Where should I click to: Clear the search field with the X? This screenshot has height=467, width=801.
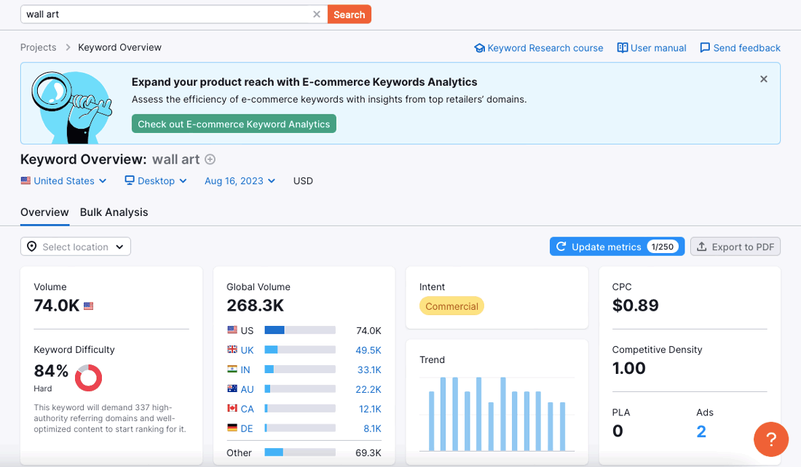point(317,13)
